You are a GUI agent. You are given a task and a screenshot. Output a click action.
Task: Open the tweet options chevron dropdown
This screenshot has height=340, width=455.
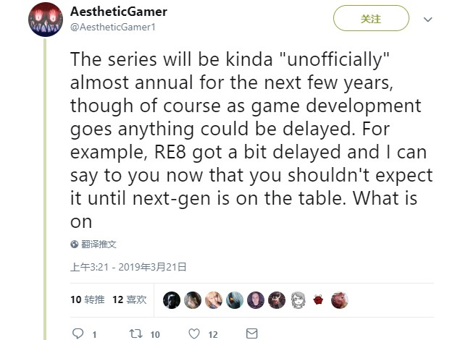[x=428, y=20]
